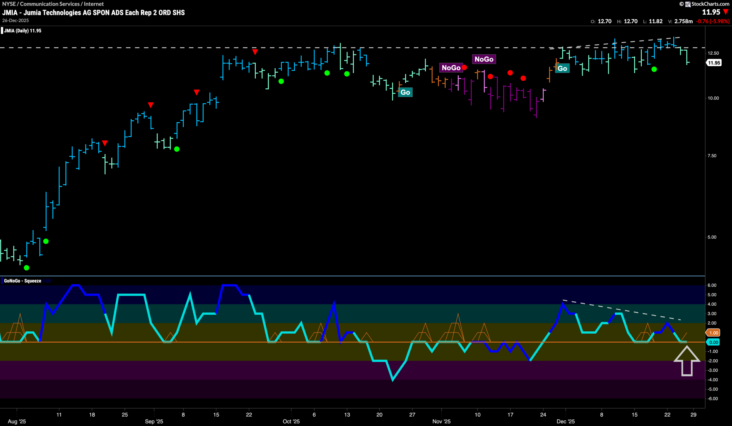Click the NoGo label beside the red dot
The width and height of the screenshot is (732, 426).
[451, 68]
